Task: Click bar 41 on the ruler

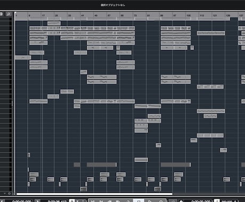Action: (x=83, y=15)
